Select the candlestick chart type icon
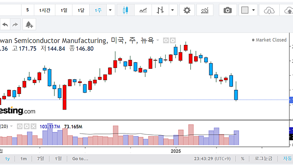This screenshot has width=293, height=165. pyautogui.click(x=125, y=10)
